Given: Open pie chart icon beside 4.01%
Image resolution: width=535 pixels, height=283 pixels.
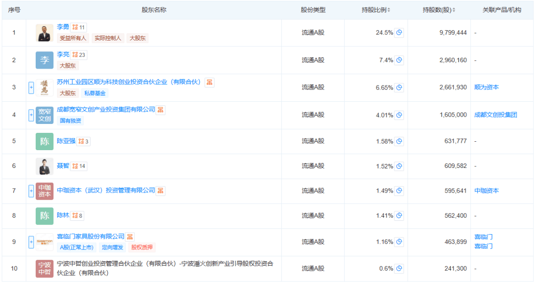Looking at the screenshot, I should 399,115.
